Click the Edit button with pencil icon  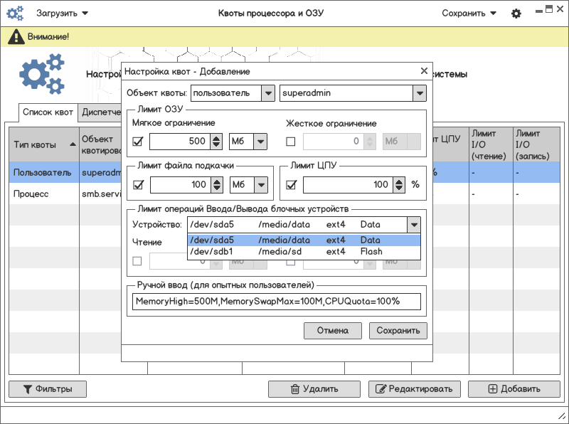pos(413,389)
